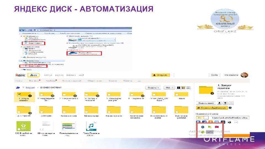Collapse the Жесткие диски group header
This screenshot has height=149, width=265.
click(x=67, y=36)
